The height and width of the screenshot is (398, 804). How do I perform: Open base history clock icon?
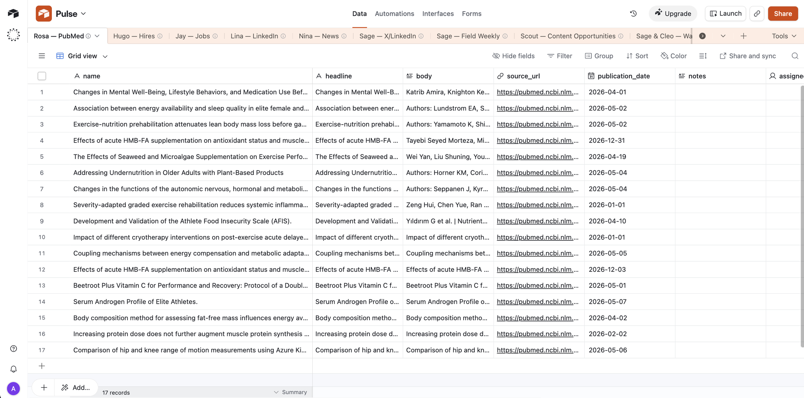633,14
